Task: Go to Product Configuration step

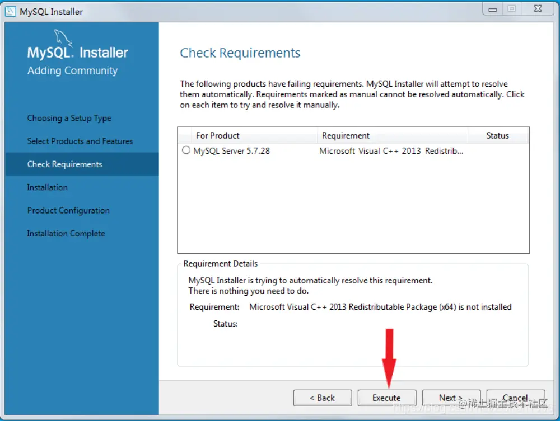Action: [x=68, y=210]
